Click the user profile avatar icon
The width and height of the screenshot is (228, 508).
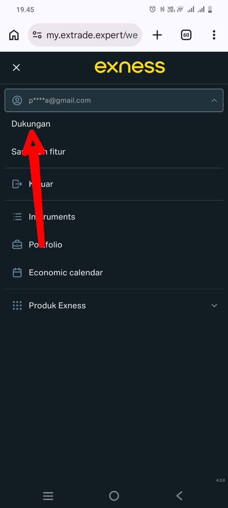[17, 100]
